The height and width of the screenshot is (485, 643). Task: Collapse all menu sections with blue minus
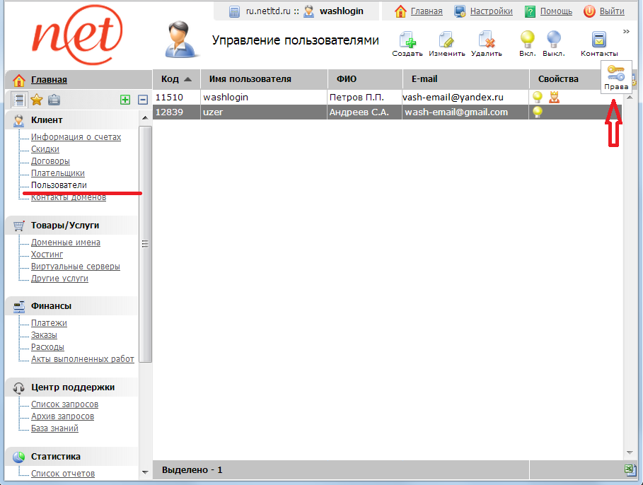(x=142, y=100)
